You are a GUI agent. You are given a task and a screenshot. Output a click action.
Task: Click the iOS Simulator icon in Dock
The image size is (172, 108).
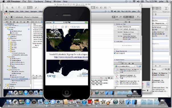(x=134, y=102)
